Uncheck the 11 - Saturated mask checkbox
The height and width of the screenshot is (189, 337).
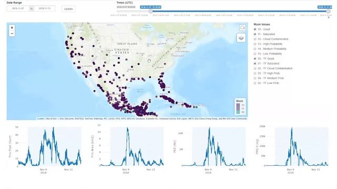click(x=255, y=34)
